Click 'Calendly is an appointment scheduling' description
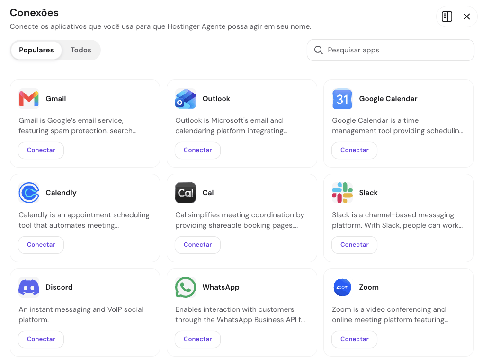Image resolution: width=482 pixels, height=360 pixels. (x=84, y=220)
